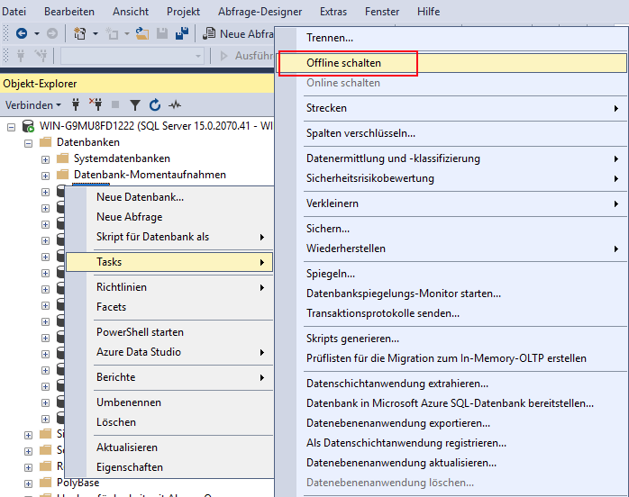
Task: Click the disconnect icon in Objekt-Explorer
Action: point(96,104)
